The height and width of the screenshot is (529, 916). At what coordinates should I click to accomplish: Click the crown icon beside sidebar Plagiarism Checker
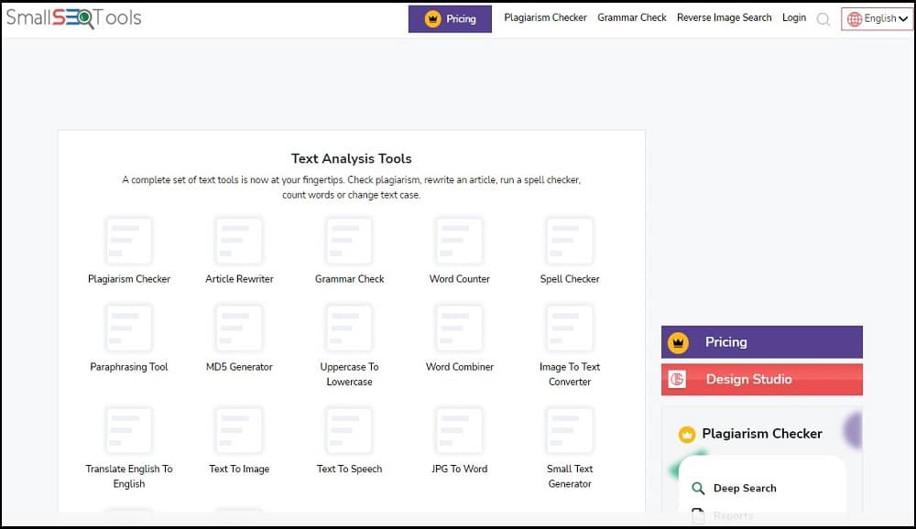pyautogui.click(x=687, y=435)
